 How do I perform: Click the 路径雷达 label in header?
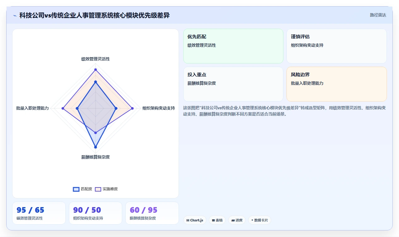pyautogui.click(x=378, y=15)
